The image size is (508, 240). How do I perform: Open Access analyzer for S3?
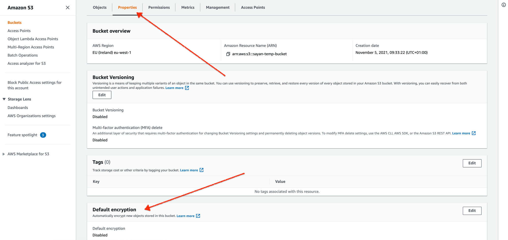click(27, 63)
